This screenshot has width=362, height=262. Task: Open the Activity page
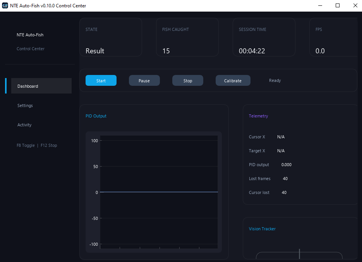coord(24,125)
